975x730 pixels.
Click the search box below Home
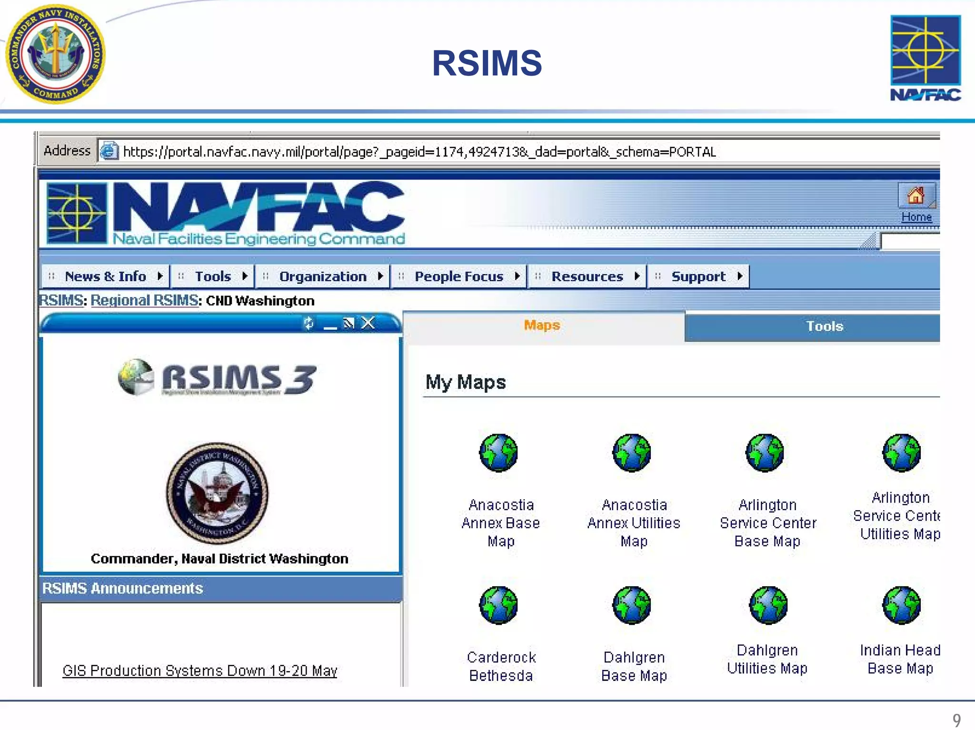click(x=910, y=241)
